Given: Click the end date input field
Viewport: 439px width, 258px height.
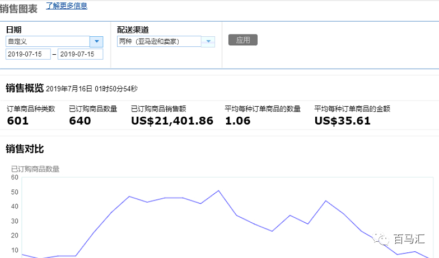Looking at the screenshot, I should point(80,54).
